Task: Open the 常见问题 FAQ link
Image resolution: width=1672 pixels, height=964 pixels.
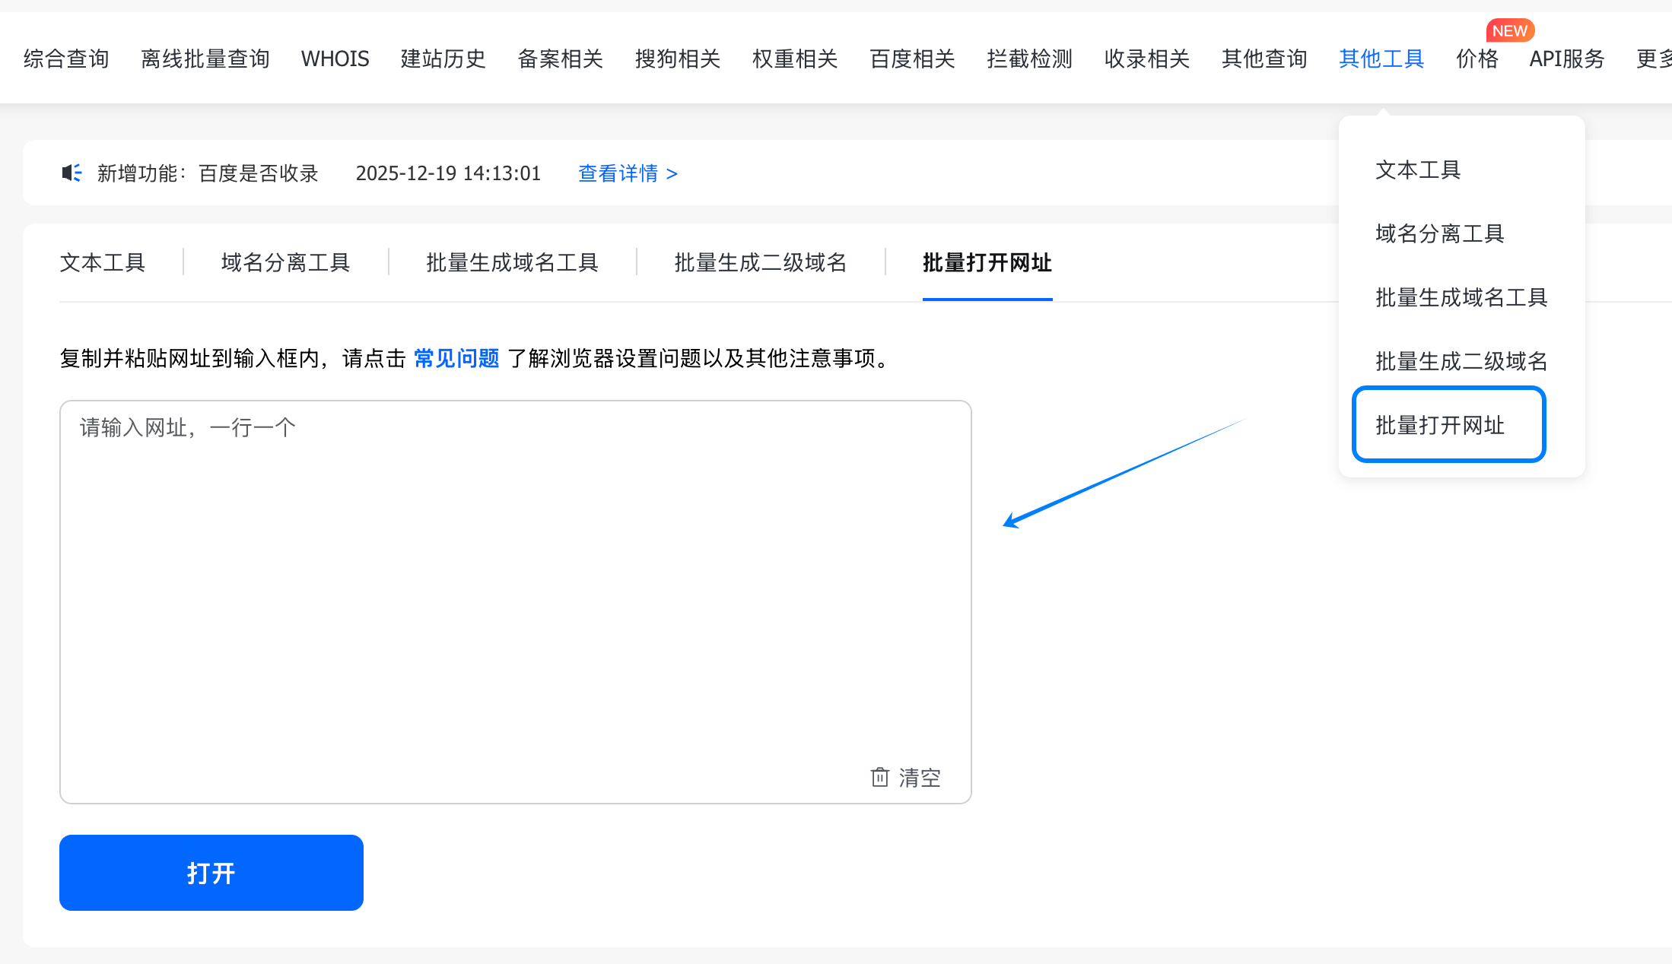Action: [456, 358]
